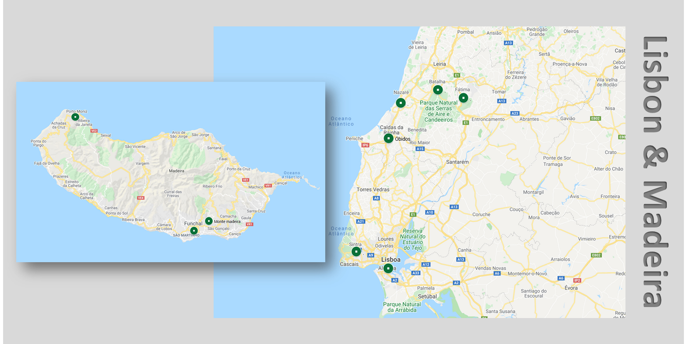Click the Santa Cruz label on Madeira
687x344 pixels.
[256, 211]
